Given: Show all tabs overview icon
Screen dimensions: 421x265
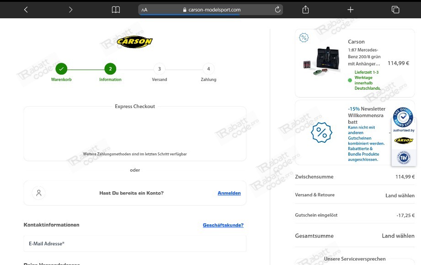Looking at the screenshot, I should [x=395, y=10].
